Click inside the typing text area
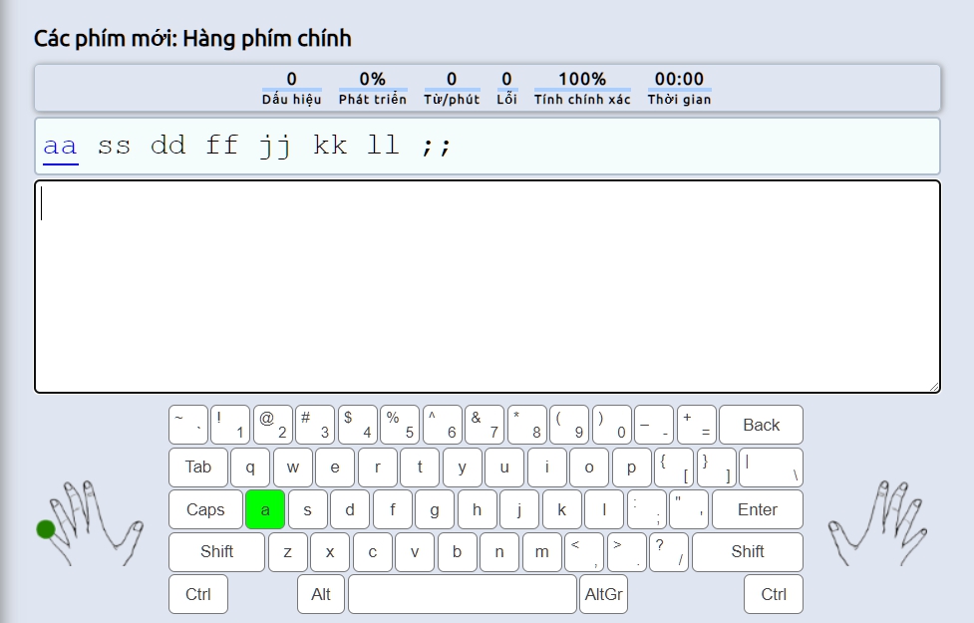The width and height of the screenshot is (974, 623). [487, 286]
